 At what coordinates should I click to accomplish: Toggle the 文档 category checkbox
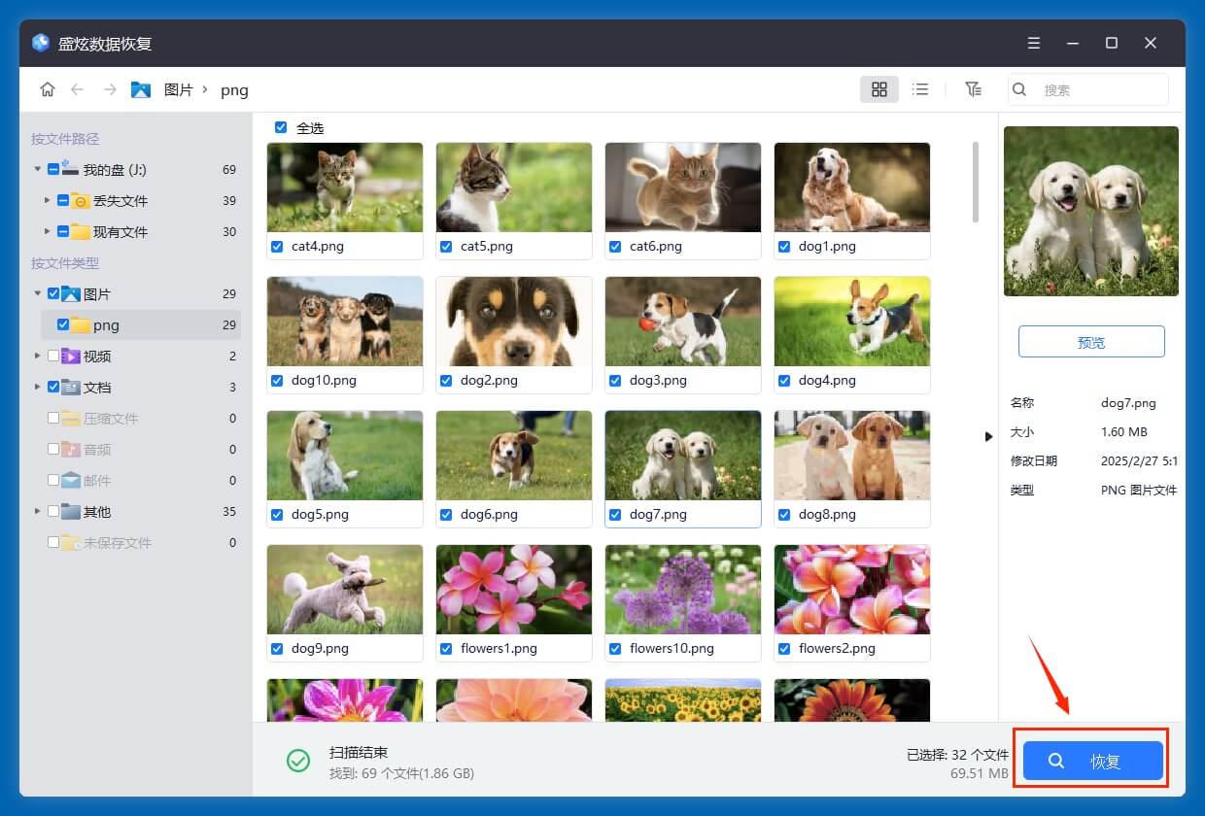(x=53, y=387)
